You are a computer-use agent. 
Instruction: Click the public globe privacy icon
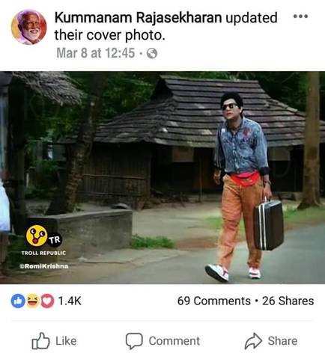pyautogui.click(x=152, y=53)
